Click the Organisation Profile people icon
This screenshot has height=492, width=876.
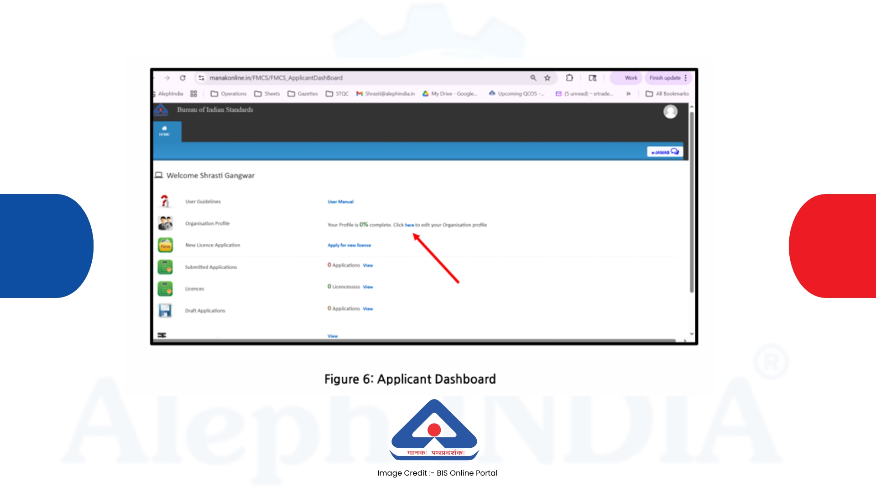coord(165,223)
